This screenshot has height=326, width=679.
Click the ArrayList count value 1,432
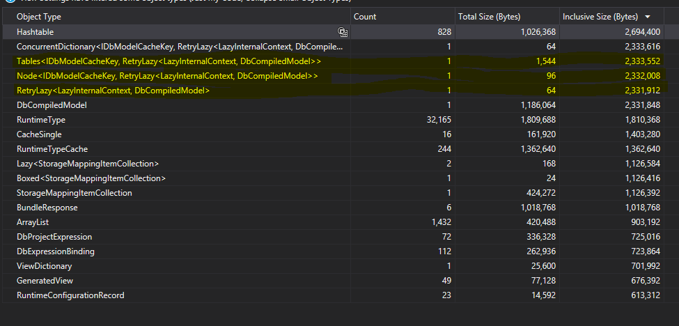coord(442,222)
